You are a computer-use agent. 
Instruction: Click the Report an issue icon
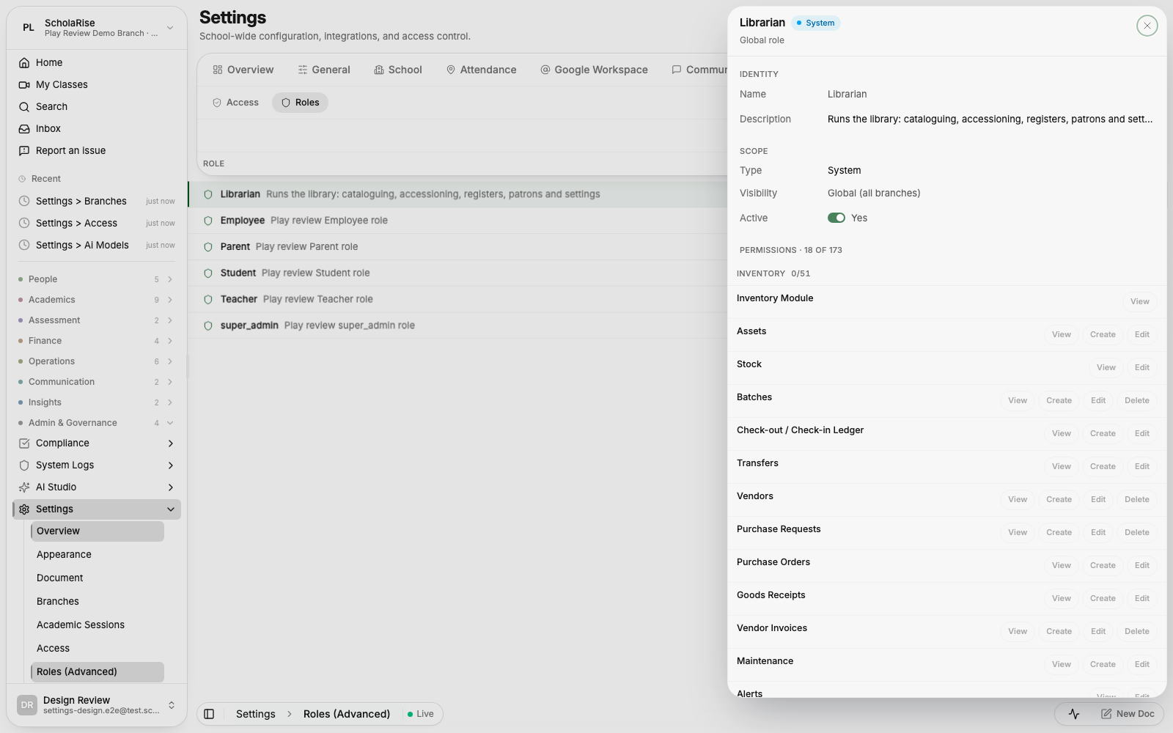24,151
